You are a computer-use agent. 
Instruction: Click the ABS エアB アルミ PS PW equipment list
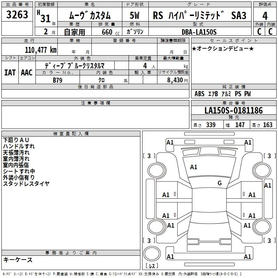click(x=222, y=94)
